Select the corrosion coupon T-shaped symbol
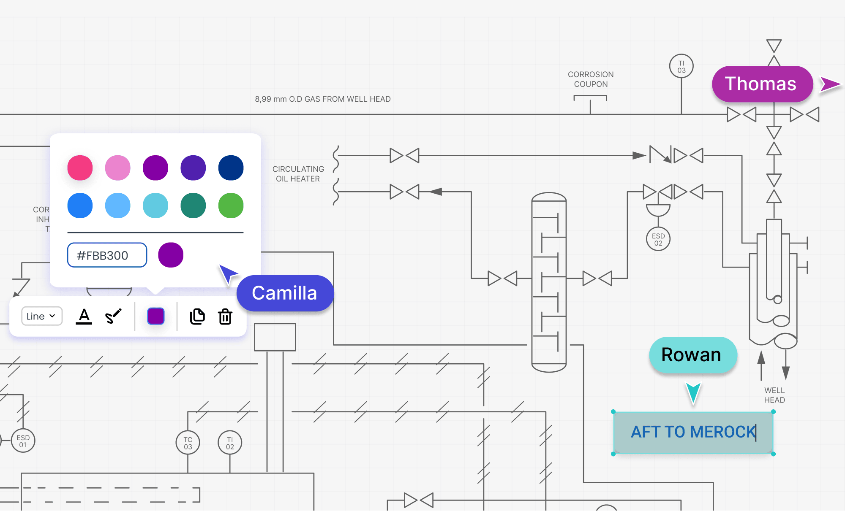Viewport: 845px width, 511px height. click(590, 104)
